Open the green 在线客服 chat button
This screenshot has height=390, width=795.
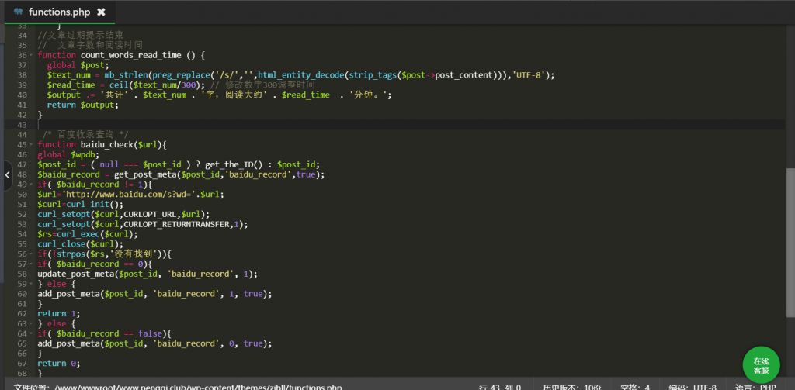[x=761, y=365]
